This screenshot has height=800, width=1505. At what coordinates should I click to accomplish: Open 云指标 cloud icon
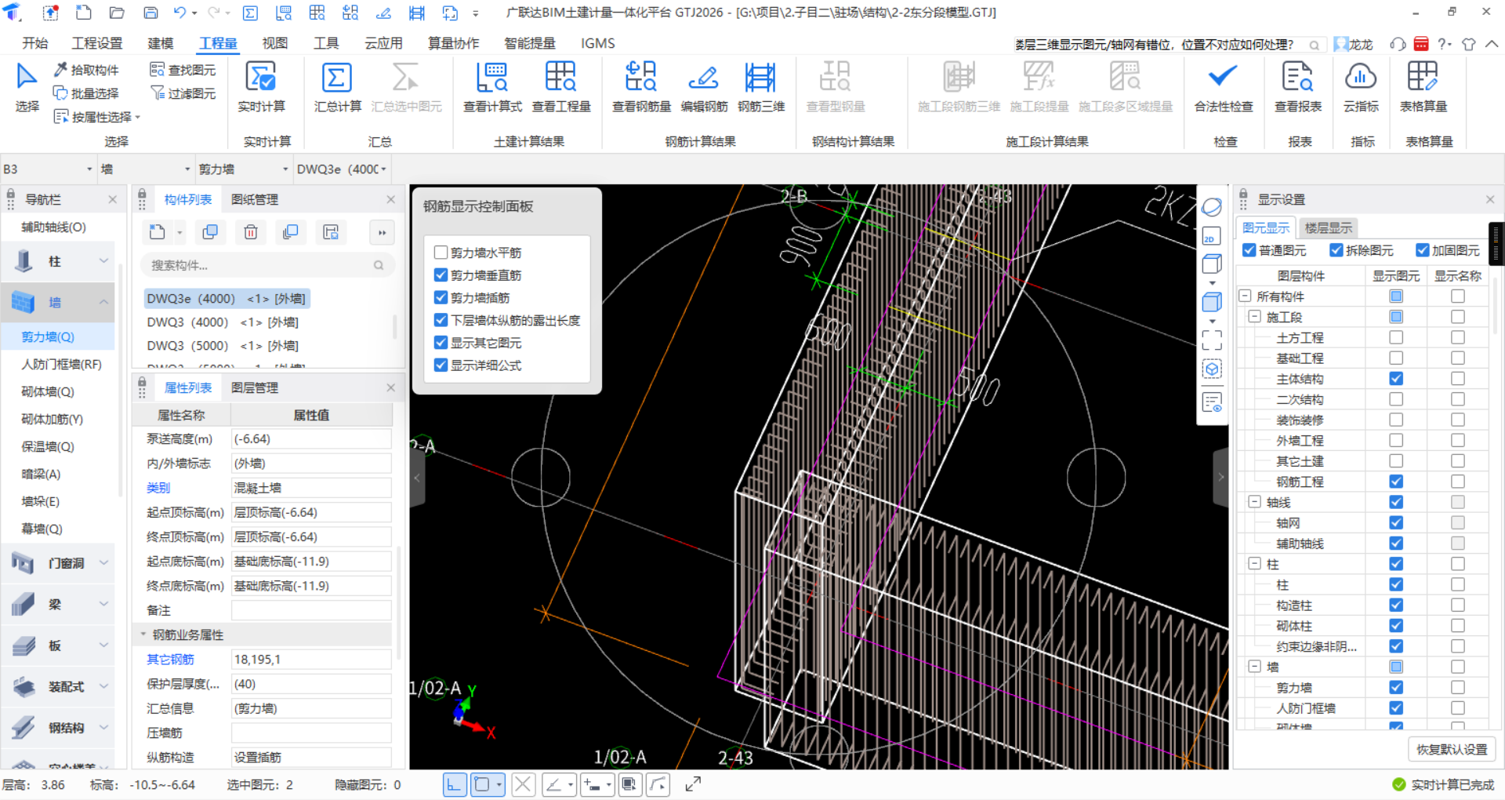1361,78
